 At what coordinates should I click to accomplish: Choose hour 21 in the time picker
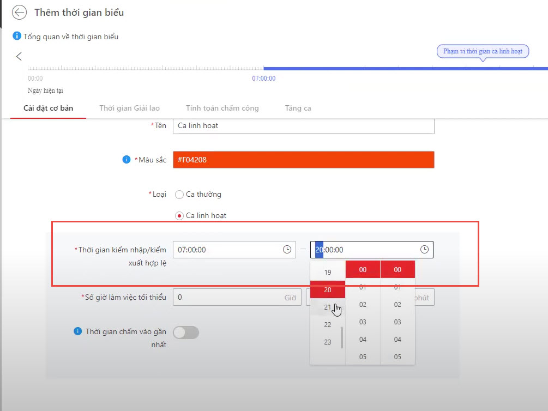coord(328,307)
